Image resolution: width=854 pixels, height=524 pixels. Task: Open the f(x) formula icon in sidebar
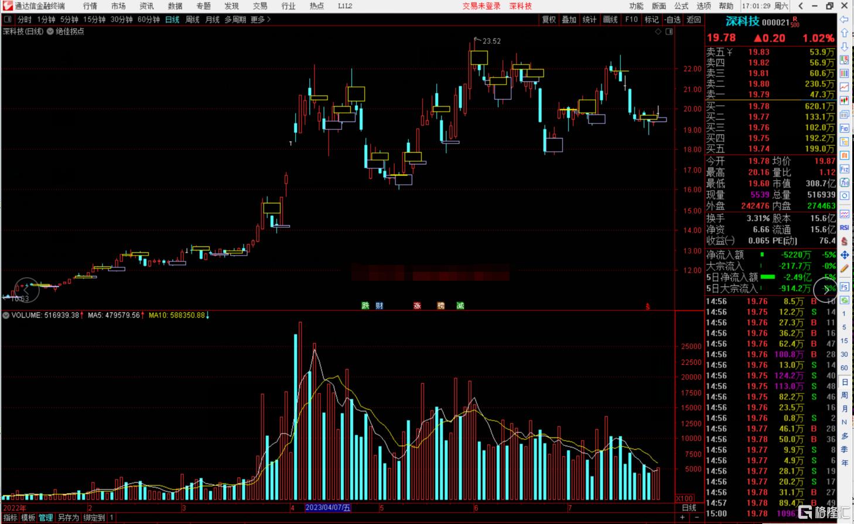point(844,182)
